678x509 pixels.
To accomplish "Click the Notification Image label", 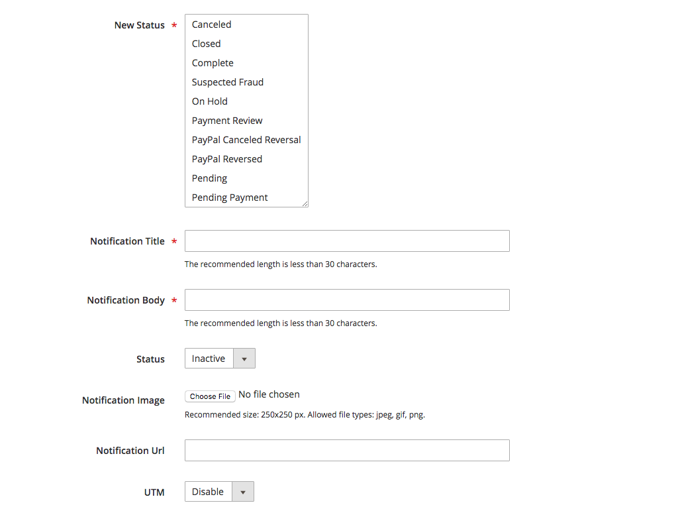I will (x=123, y=400).
